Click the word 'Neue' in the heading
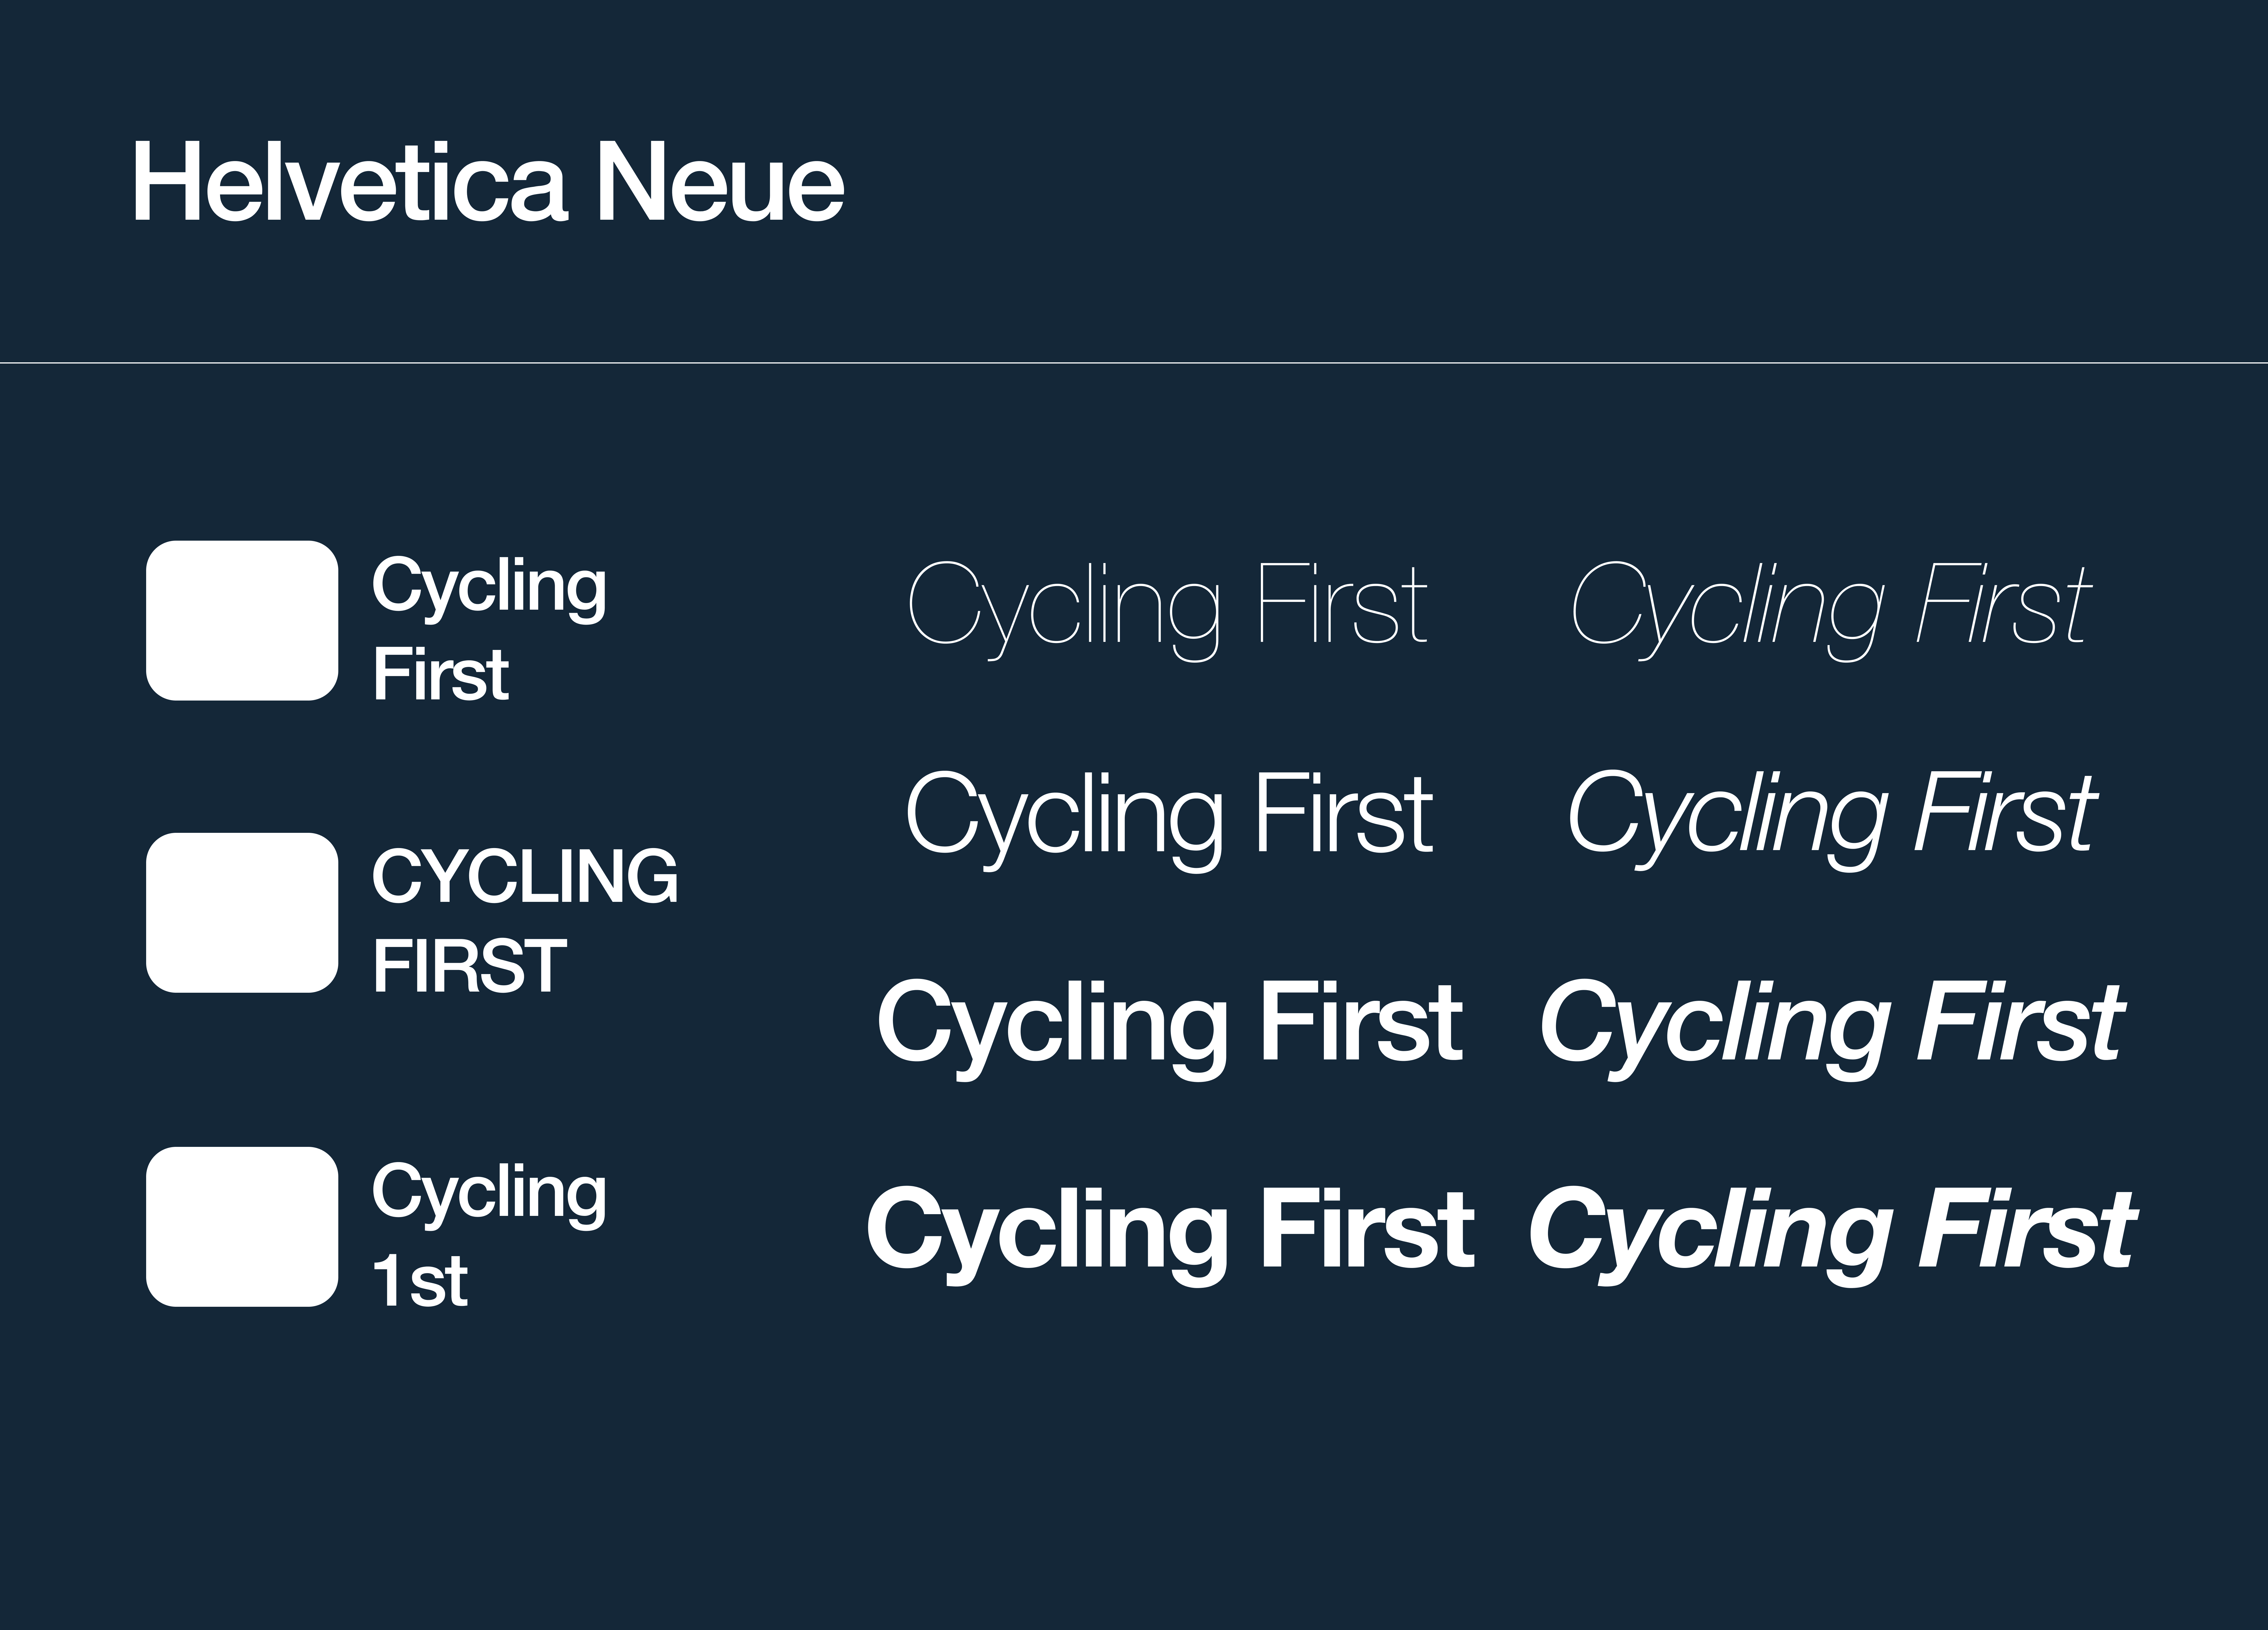Screen dimensions: 2268x1630 coord(720,183)
